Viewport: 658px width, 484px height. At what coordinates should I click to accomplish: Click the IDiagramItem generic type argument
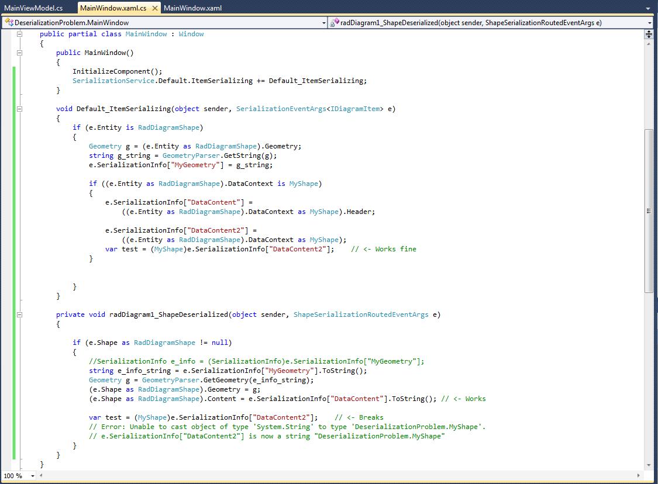coord(355,109)
